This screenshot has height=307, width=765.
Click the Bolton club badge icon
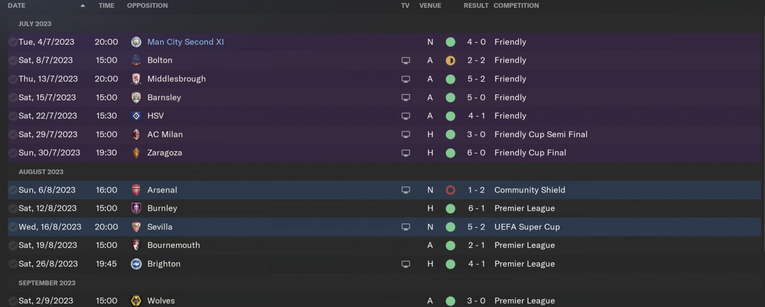click(136, 60)
